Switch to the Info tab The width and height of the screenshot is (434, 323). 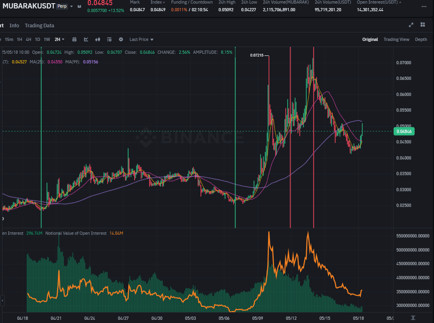(14, 25)
